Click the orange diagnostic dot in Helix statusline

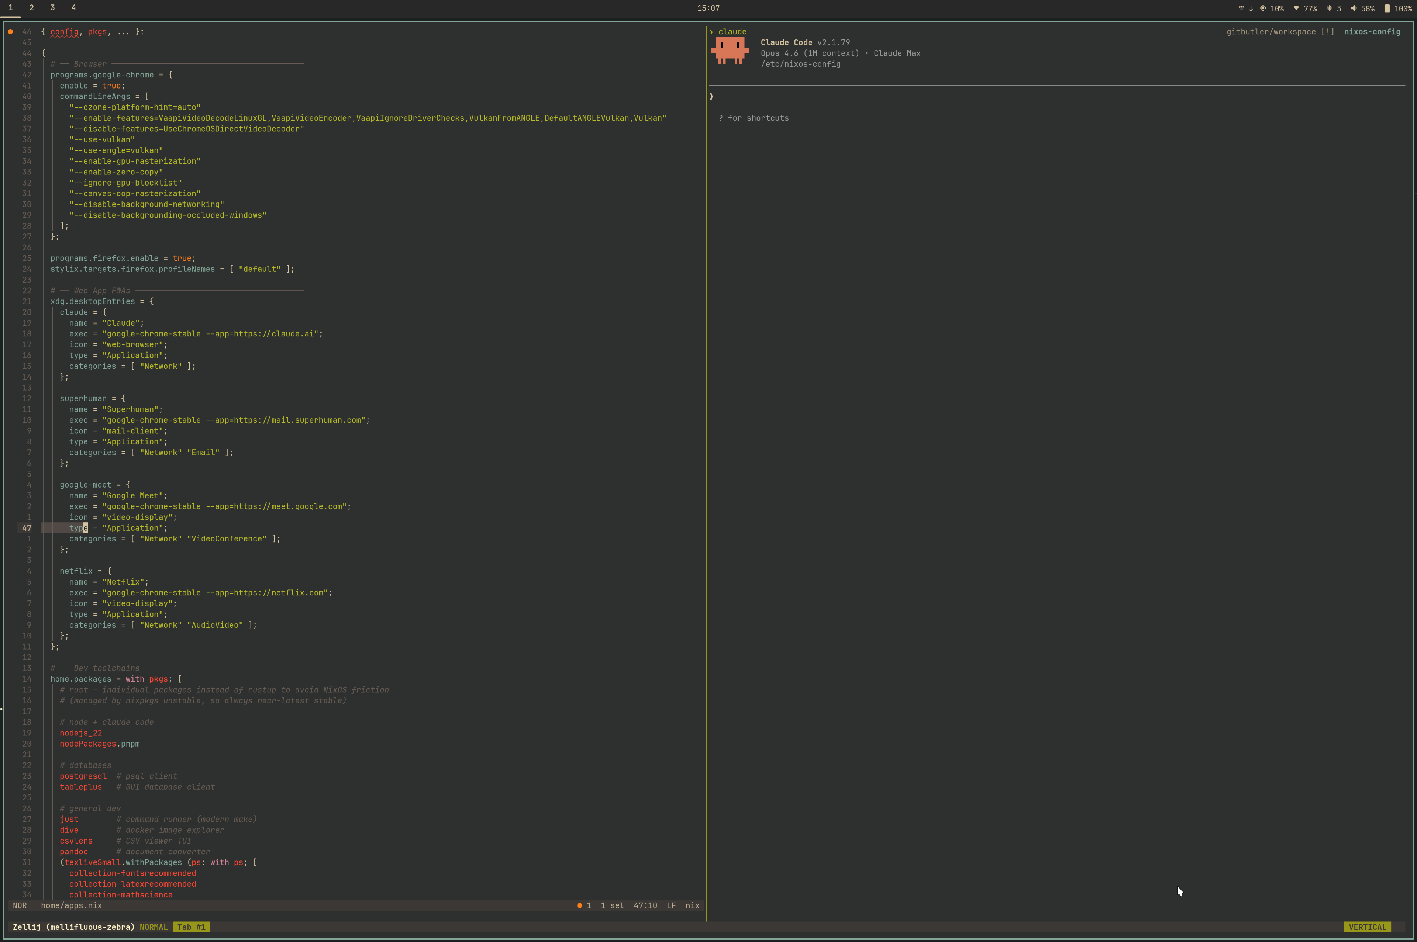(580, 905)
